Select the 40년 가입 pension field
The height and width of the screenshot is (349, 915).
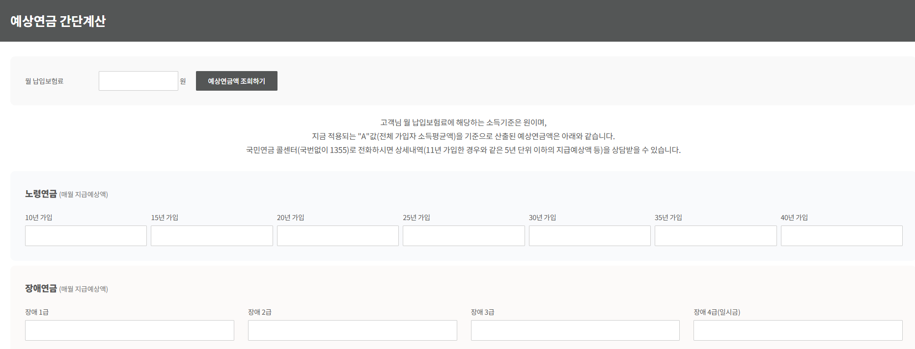(x=842, y=236)
